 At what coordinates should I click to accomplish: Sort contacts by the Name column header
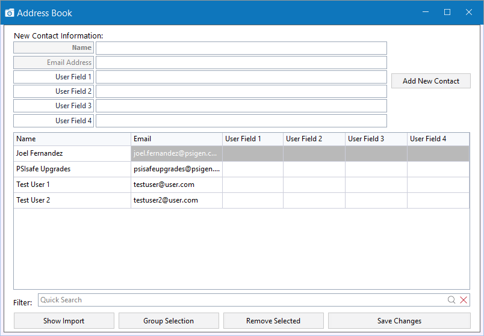click(x=72, y=139)
